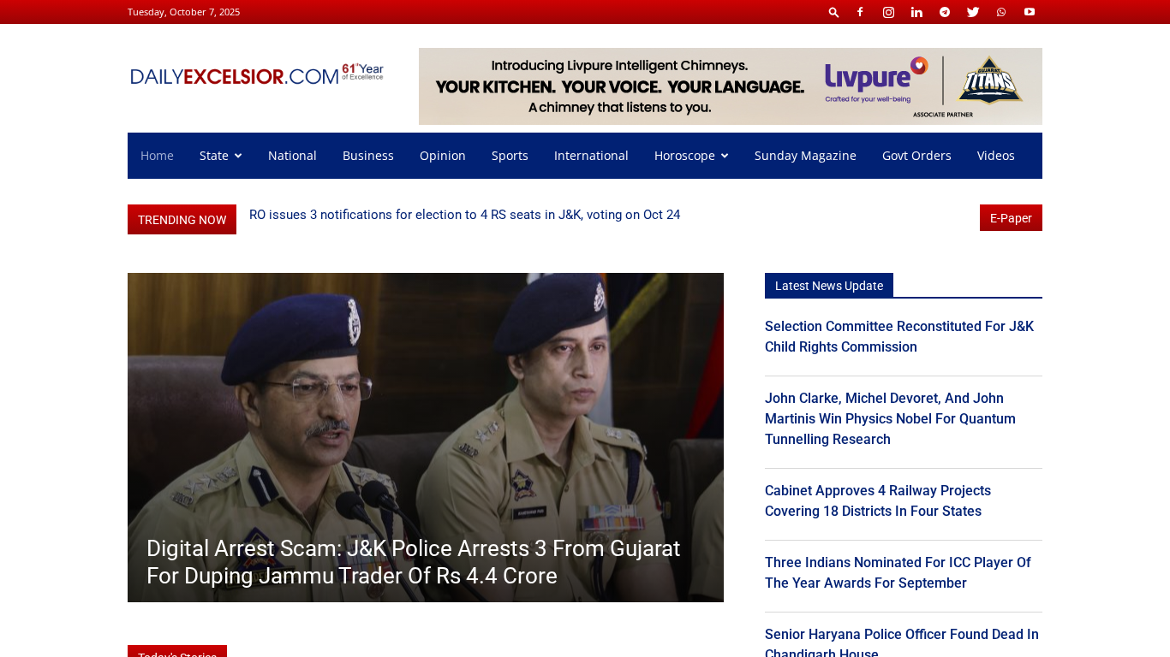Click the DailyExcelsior.com logo
Screen dimensions: 1170x657
[x=257, y=74]
